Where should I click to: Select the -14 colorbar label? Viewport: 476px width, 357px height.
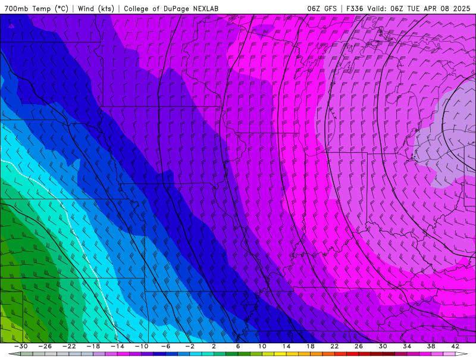(117, 346)
